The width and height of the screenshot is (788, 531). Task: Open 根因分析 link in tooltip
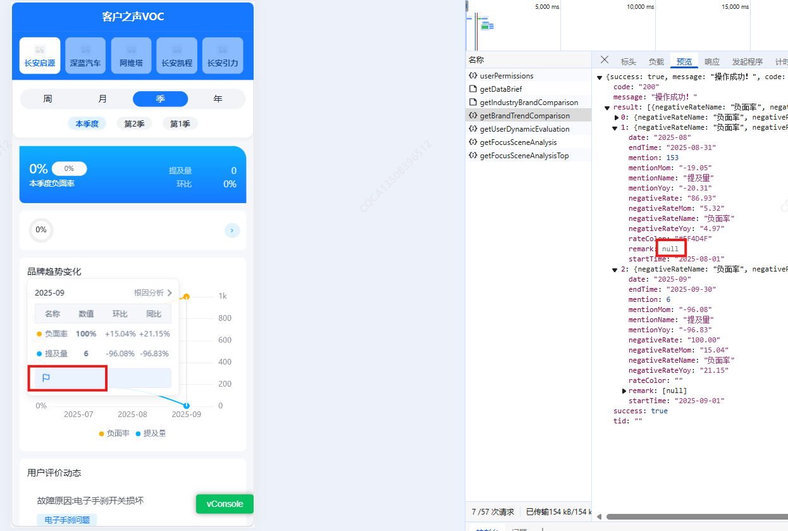point(153,293)
